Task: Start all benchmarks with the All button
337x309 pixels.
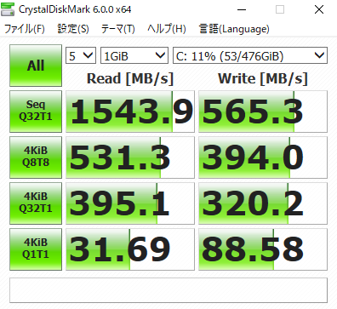Action: pyautogui.click(x=36, y=66)
